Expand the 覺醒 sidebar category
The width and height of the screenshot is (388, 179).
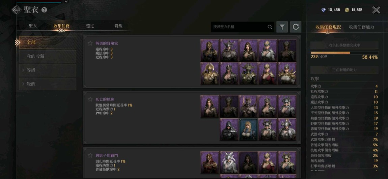(48, 84)
